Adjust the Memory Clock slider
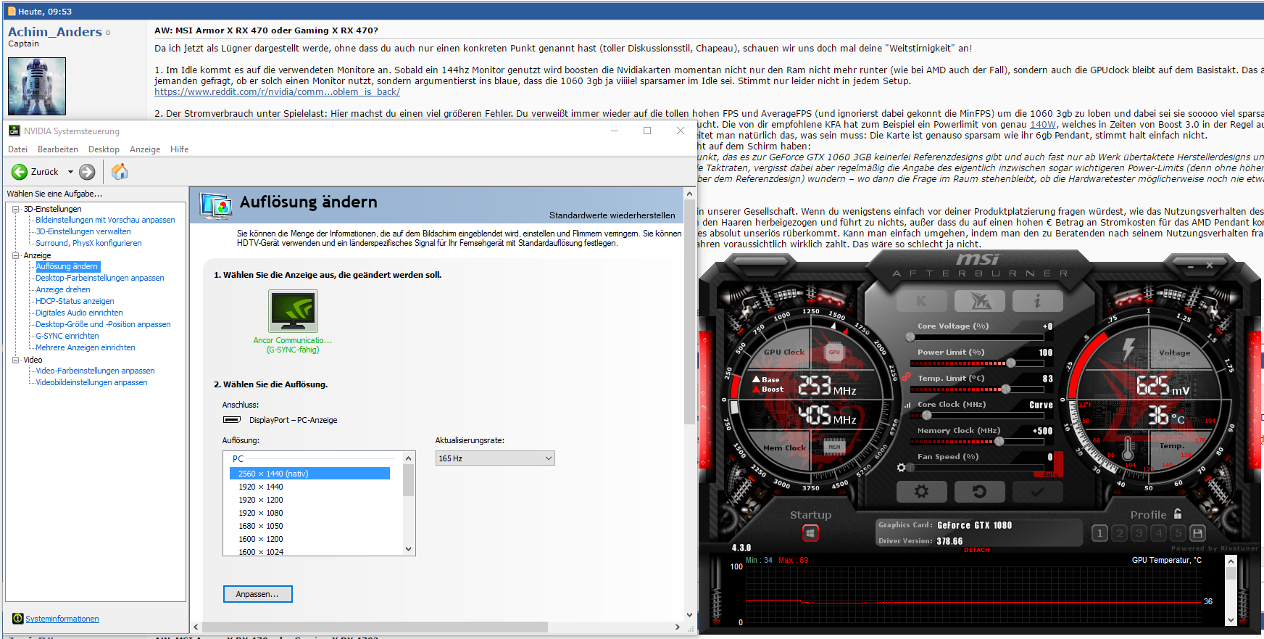The height and width of the screenshot is (639, 1264). 977,441
